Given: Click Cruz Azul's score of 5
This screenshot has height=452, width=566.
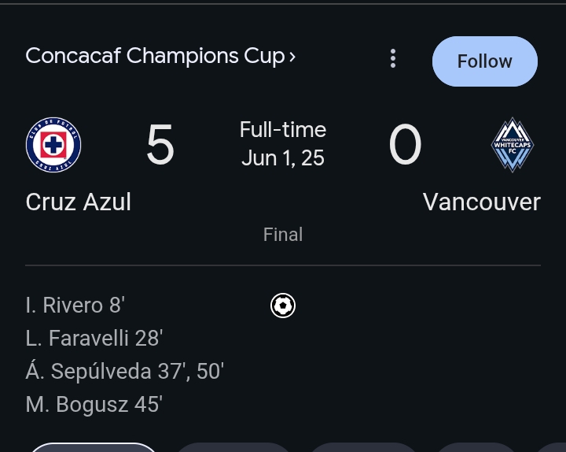Looking at the screenshot, I should (x=160, y=144).
